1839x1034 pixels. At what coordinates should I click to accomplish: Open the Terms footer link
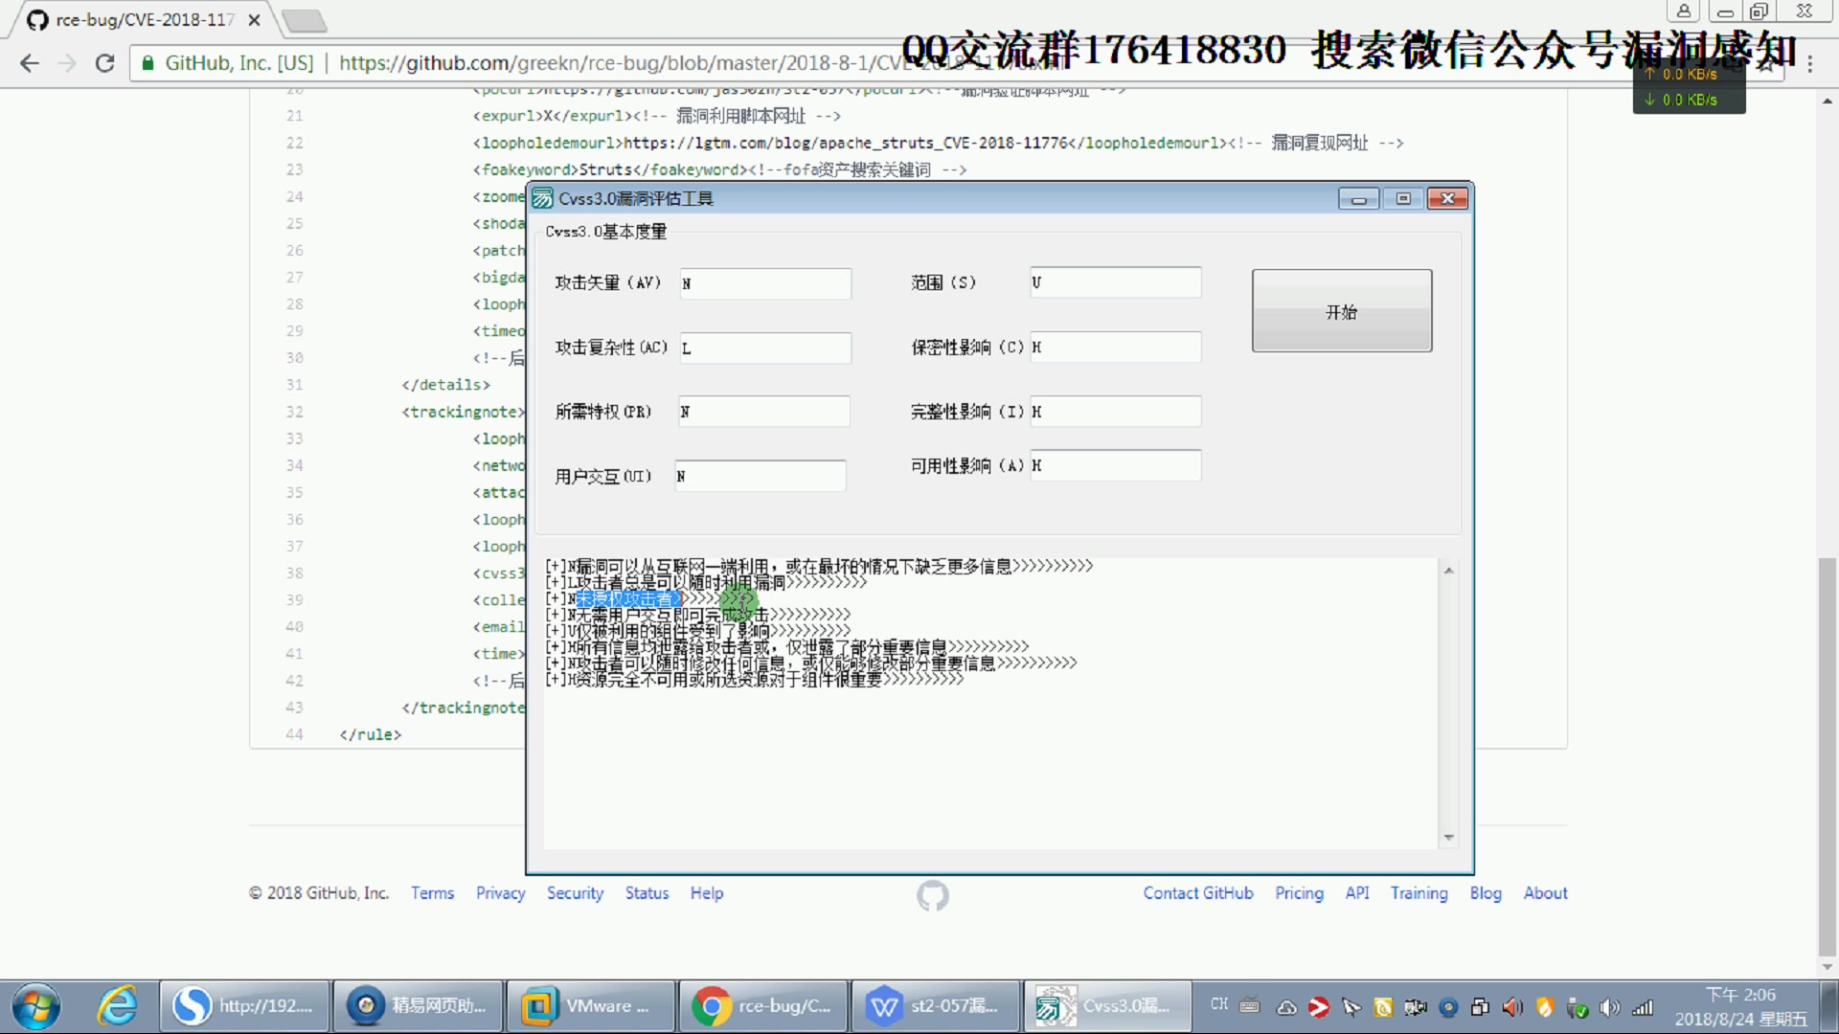click(x=432, y=892)
